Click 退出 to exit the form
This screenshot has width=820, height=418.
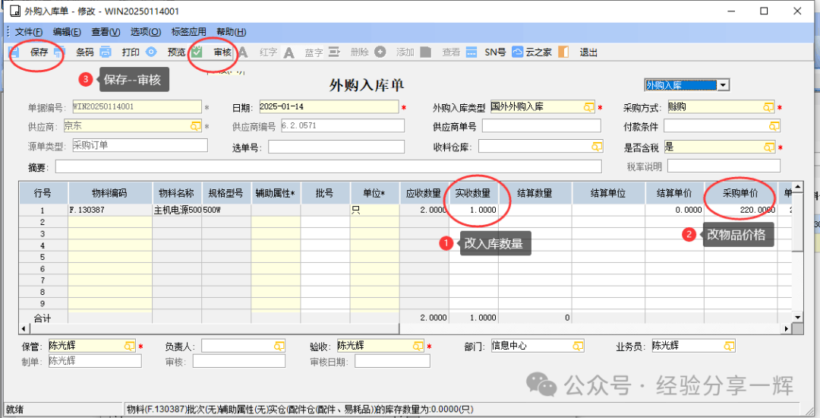[x=588, y=52]
